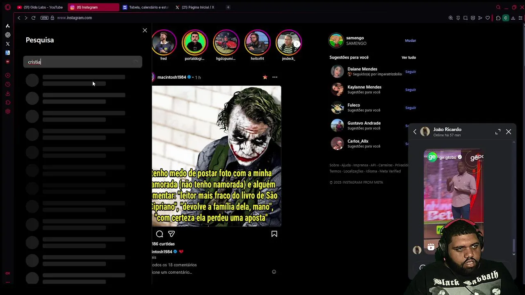Open the translator icon in sidebar
This screenshot has width=525, height=295.
(7, 53)
